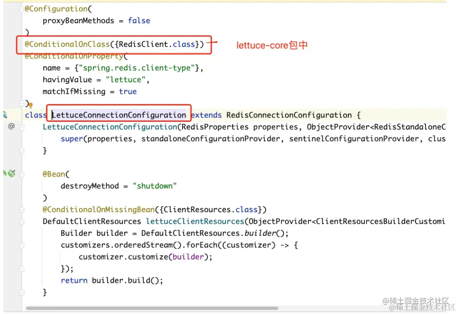Click 'RedisConnectionConfiguration' superclass name

coord(289,115)
